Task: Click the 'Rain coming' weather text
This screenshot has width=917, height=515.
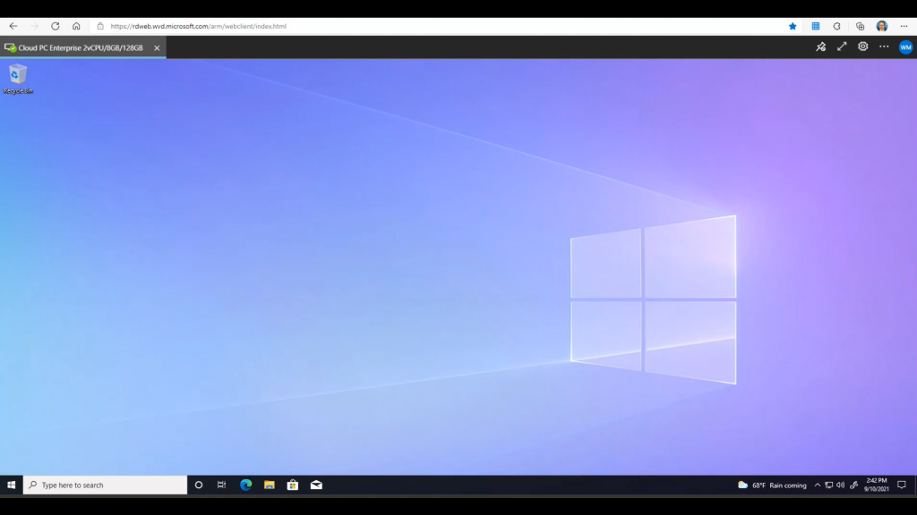Action: (x=788, y=485)
